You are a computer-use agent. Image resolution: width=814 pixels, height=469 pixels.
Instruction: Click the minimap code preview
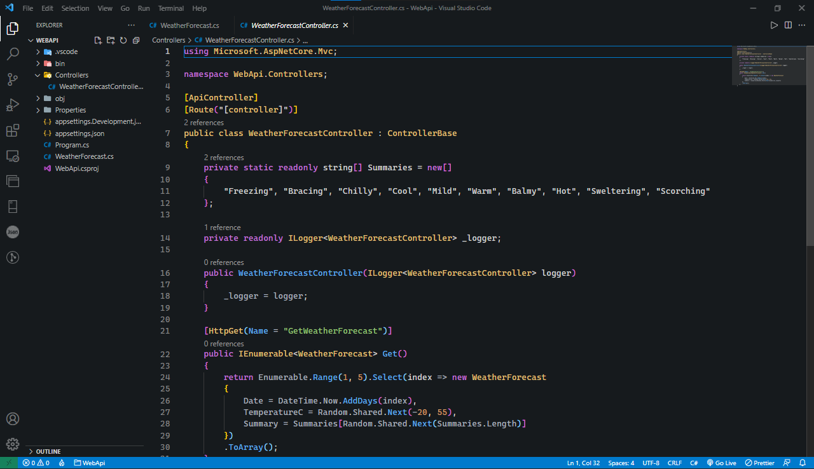pyautogui.click(x=769, y=67)
